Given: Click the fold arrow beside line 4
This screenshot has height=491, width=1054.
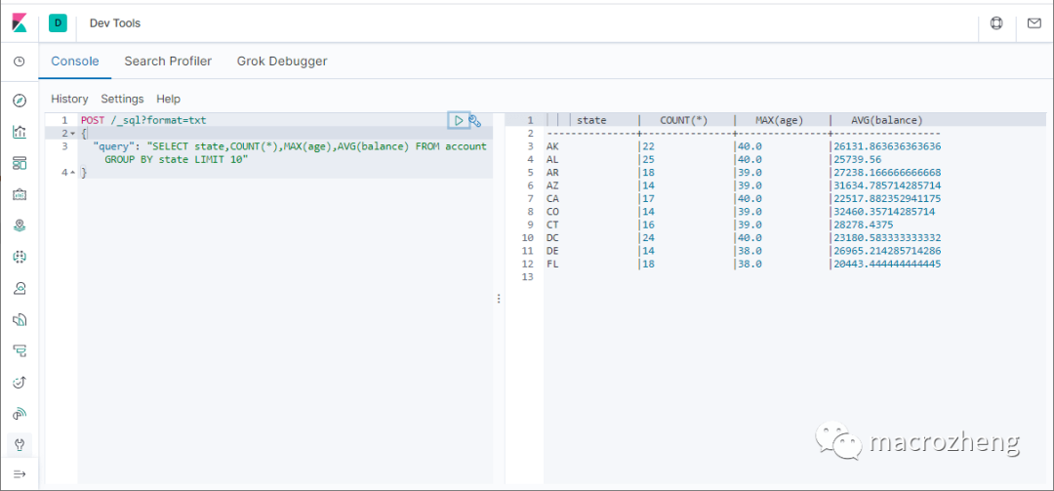Looking at the screenshot, I should pos(72,173).
